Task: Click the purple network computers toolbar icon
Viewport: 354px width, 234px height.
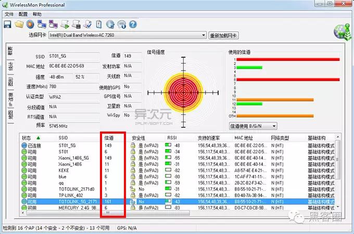Action: coord(53,24)
